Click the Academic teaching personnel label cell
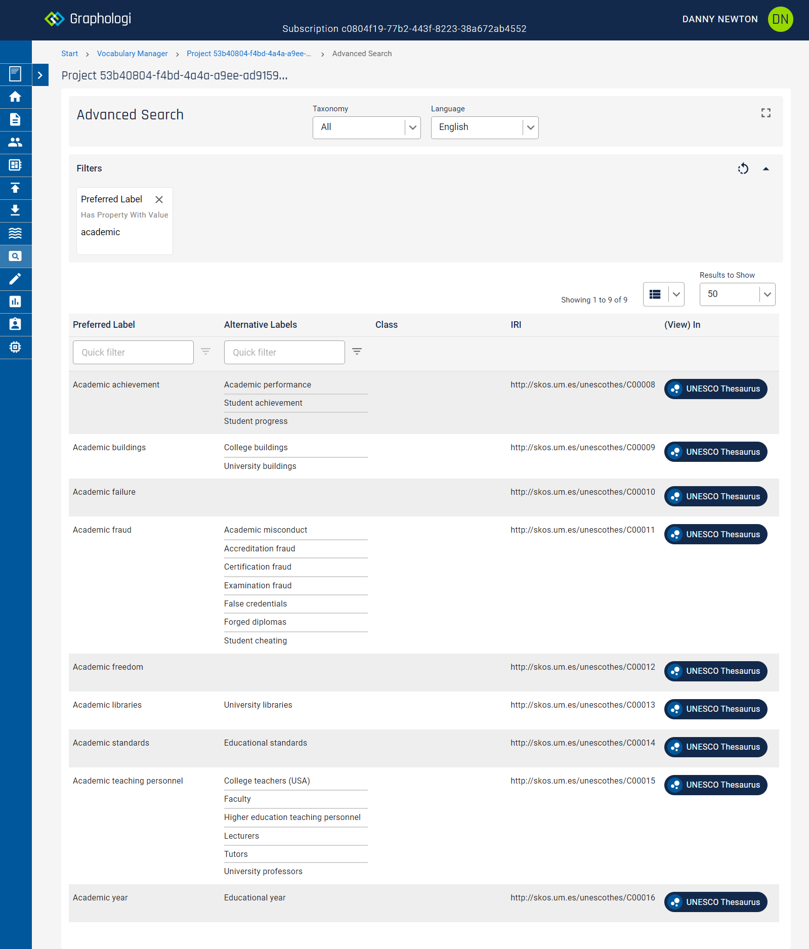This screenshot has width=809, height=949. [128, 781]
